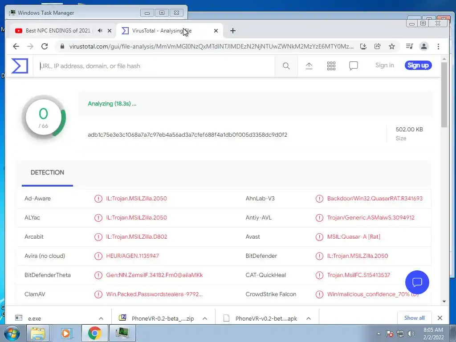Click 502.00 KB size value
The width and height of the screenshot is (456, 342).
point(409,130)
